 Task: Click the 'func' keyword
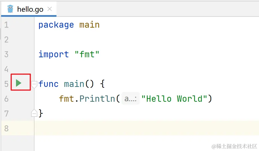[x=48, y=84]
